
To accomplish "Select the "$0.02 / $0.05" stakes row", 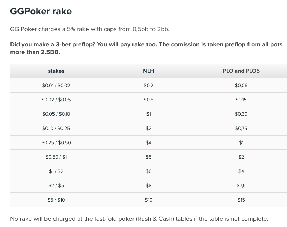I will coord(56,100).
